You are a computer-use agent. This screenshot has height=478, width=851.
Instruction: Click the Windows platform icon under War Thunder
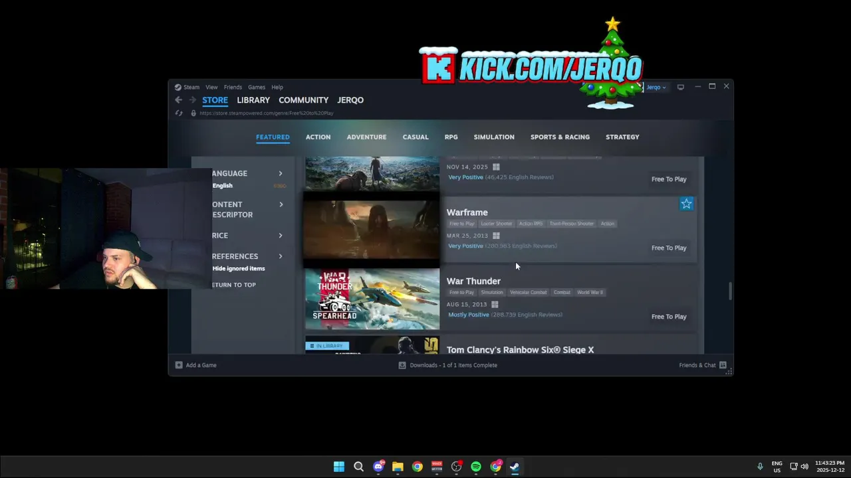[495, 305]
